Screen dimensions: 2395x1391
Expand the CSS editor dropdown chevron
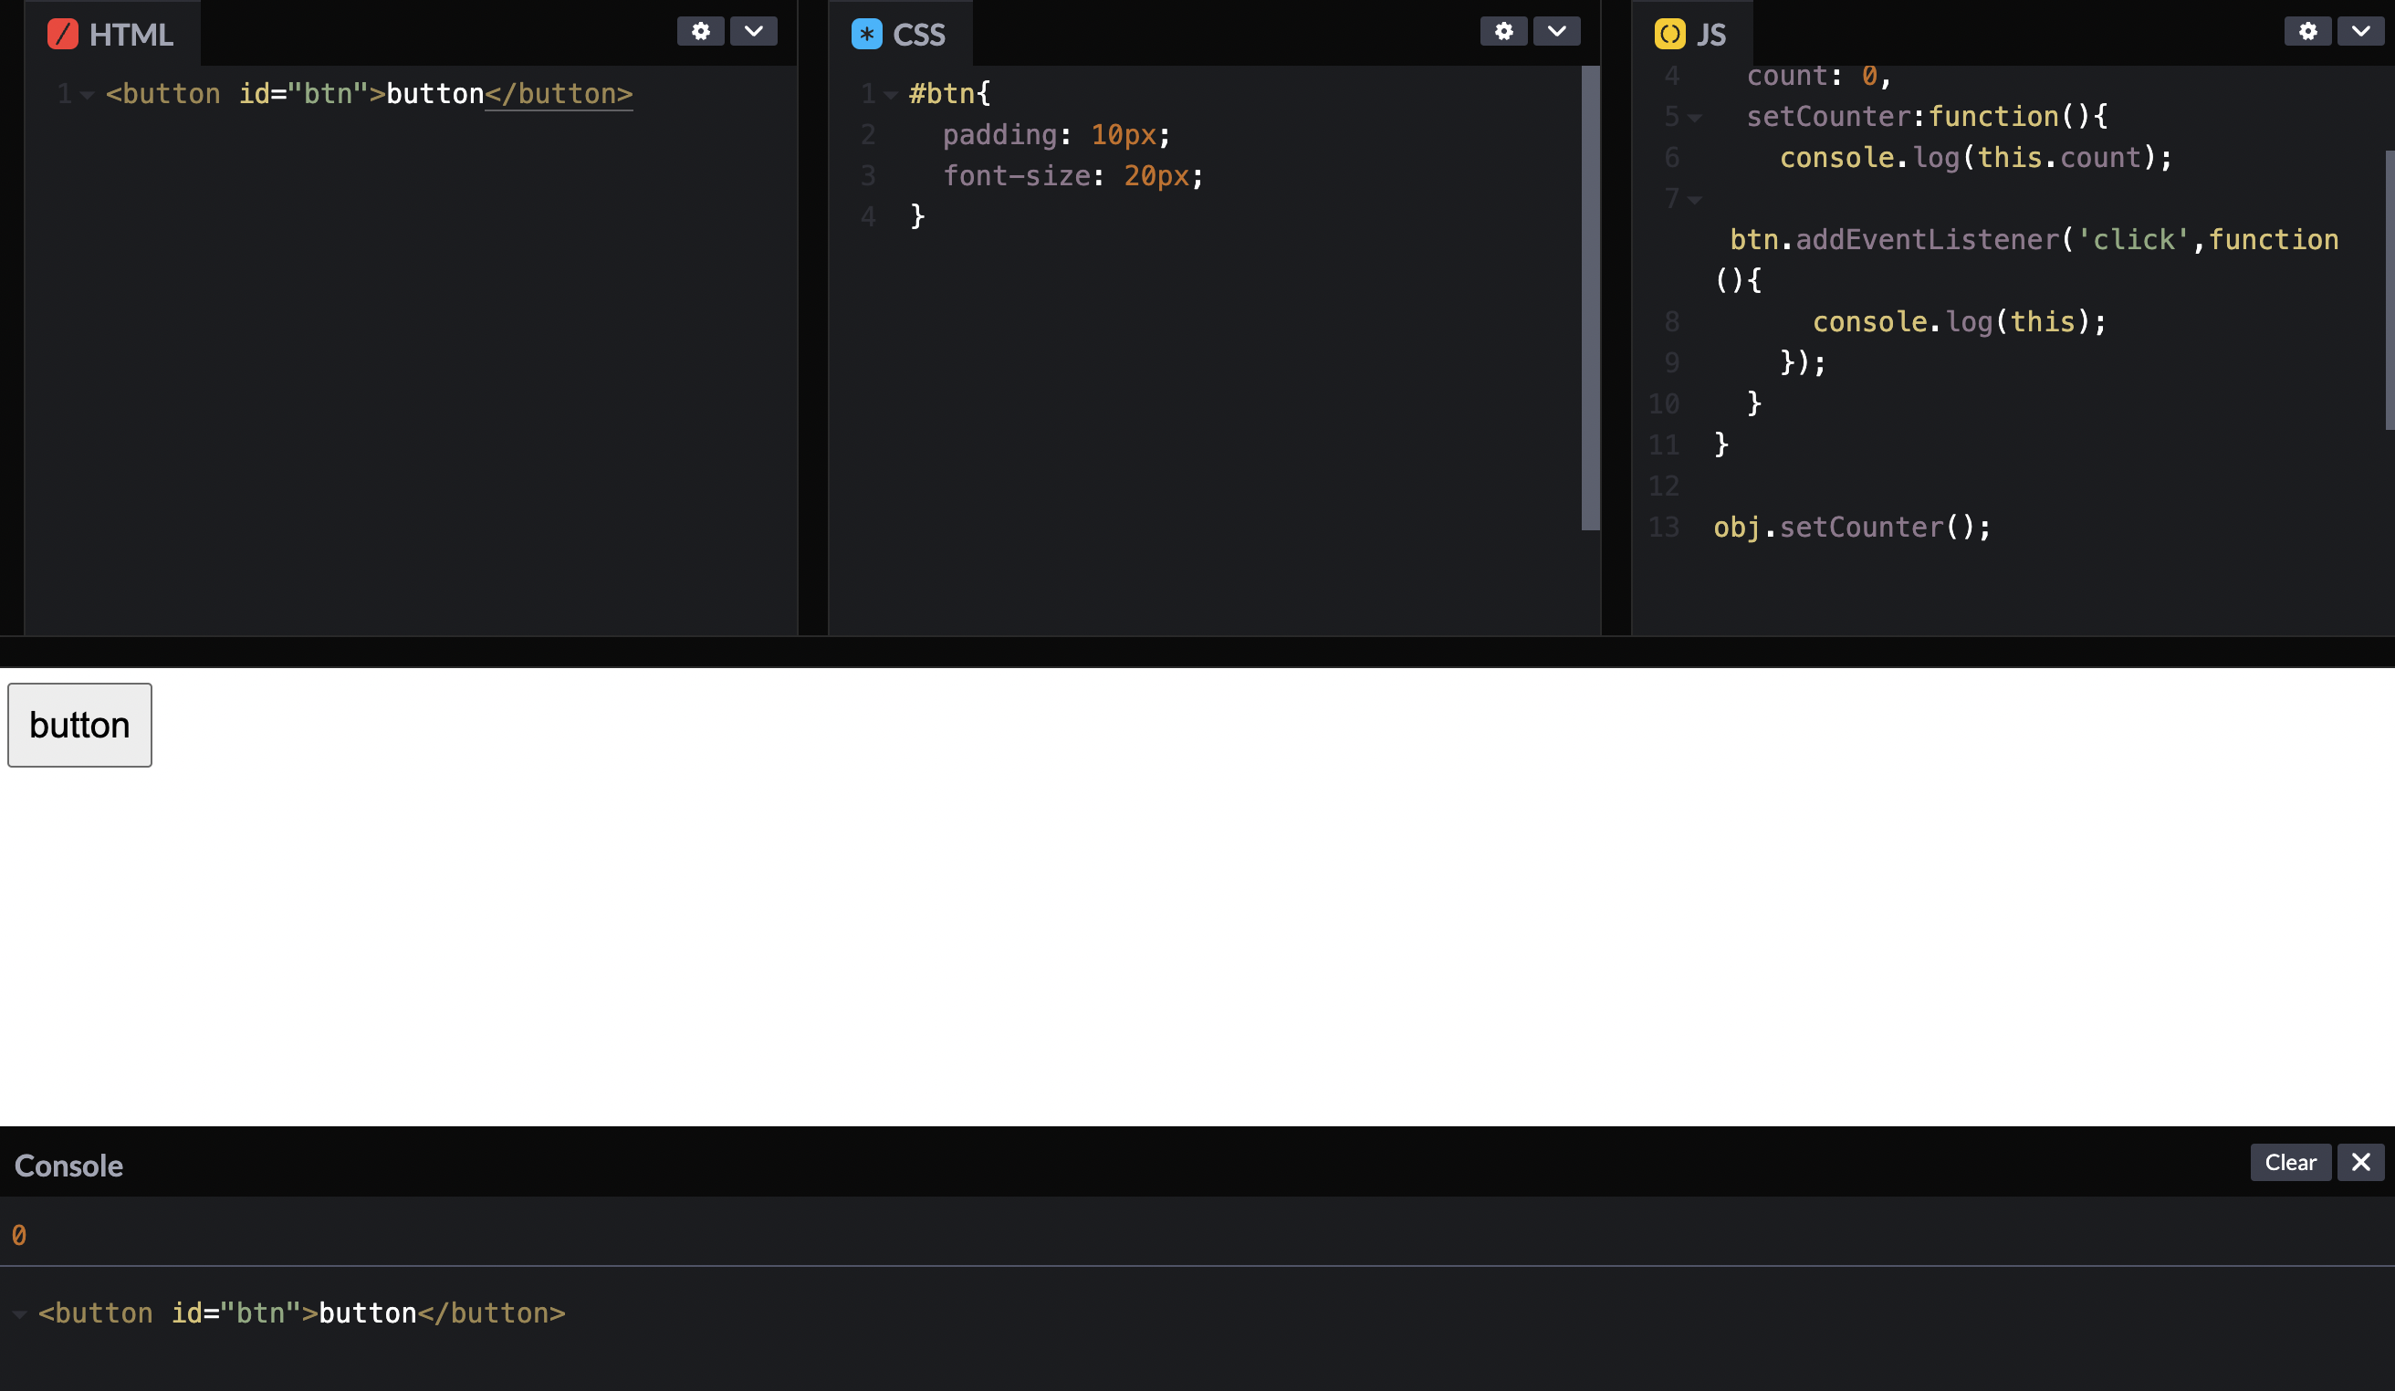[x=1557, y=31]
